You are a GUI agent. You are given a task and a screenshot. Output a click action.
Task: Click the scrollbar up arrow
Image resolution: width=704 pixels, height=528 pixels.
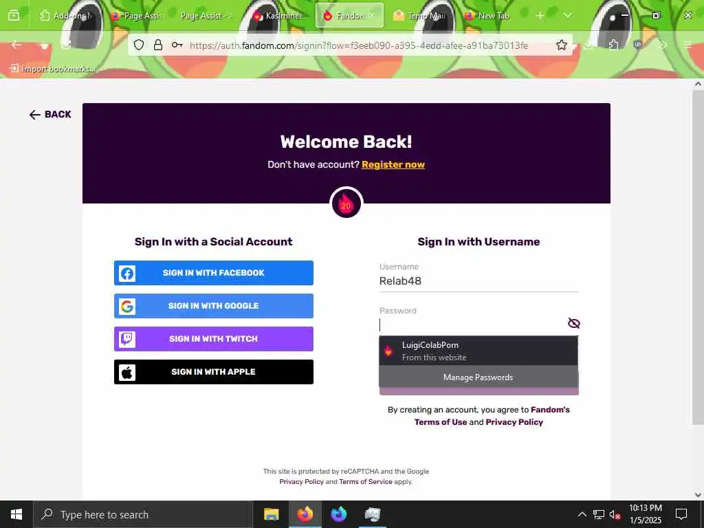(x=698, y=84)
